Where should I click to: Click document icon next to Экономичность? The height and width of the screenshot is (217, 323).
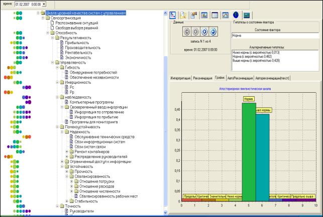62,57
